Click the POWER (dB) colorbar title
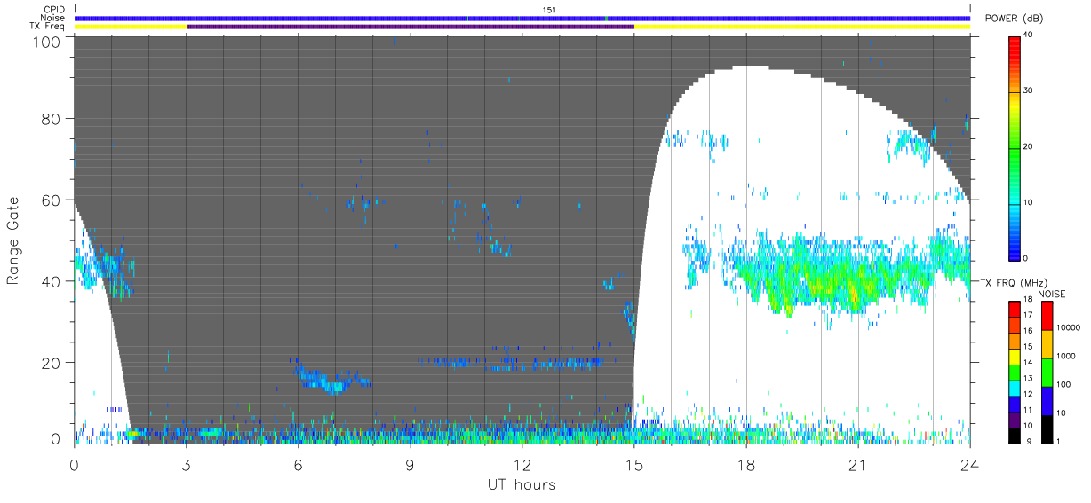The width and height of the screenshot is (1091, 503). click(1015, 19)
